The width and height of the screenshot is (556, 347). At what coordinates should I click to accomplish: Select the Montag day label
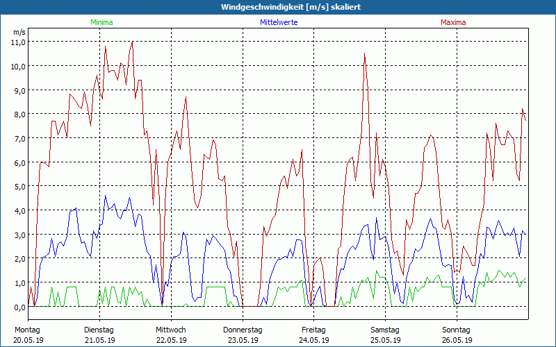28,330
